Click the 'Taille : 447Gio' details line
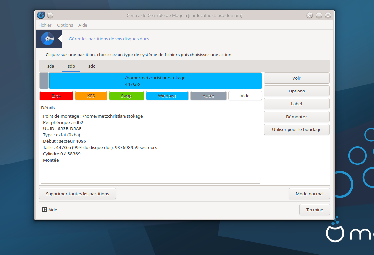Image resolution: width=374 pixels, height=255 pixels. 100,148
